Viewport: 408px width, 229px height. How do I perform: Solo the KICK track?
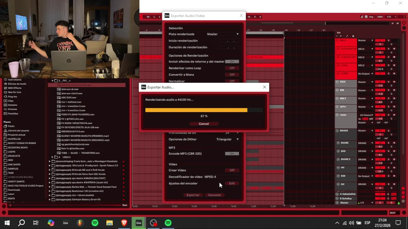coord(389,82)
